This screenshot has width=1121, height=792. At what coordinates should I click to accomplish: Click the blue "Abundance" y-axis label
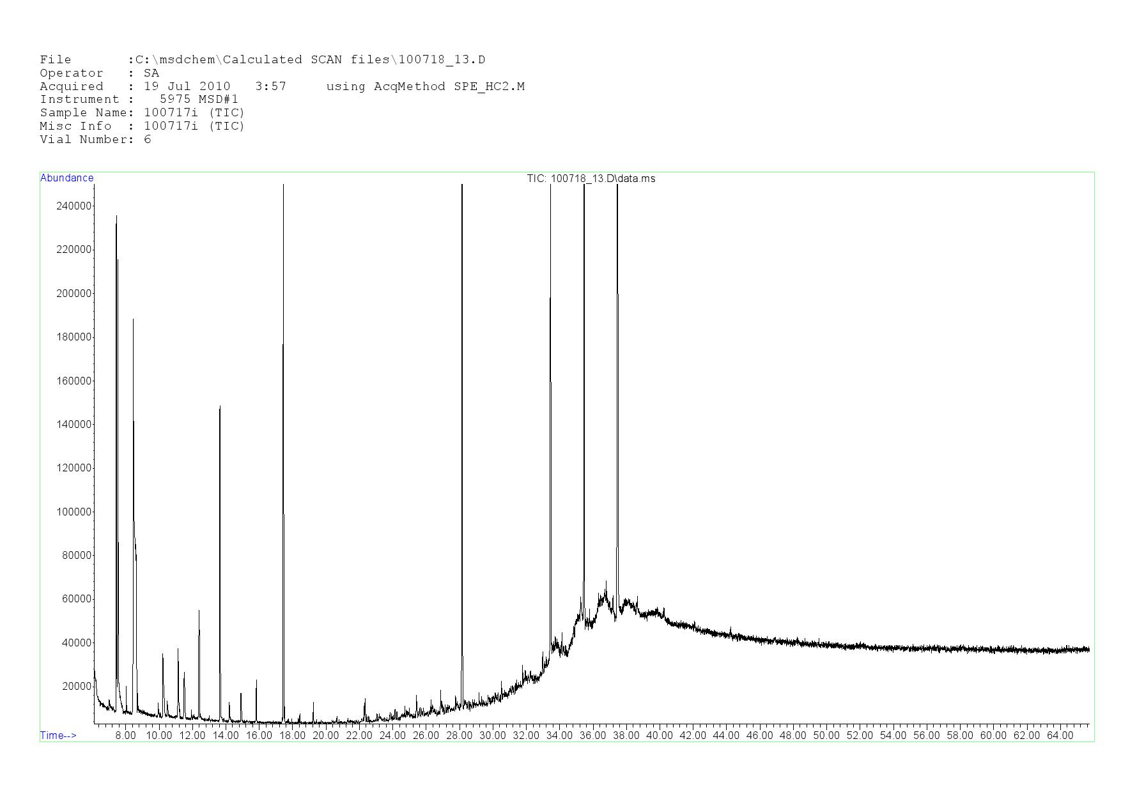(66, 178)
